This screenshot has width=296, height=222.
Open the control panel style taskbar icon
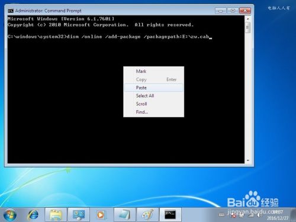(79, 215)
